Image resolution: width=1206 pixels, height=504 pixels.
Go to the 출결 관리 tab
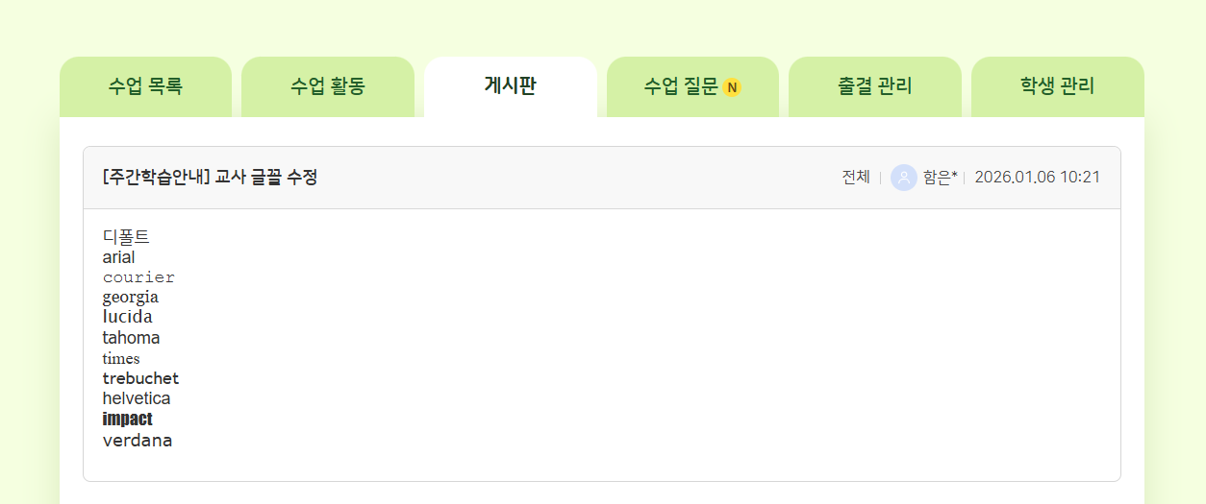(874, 86)
